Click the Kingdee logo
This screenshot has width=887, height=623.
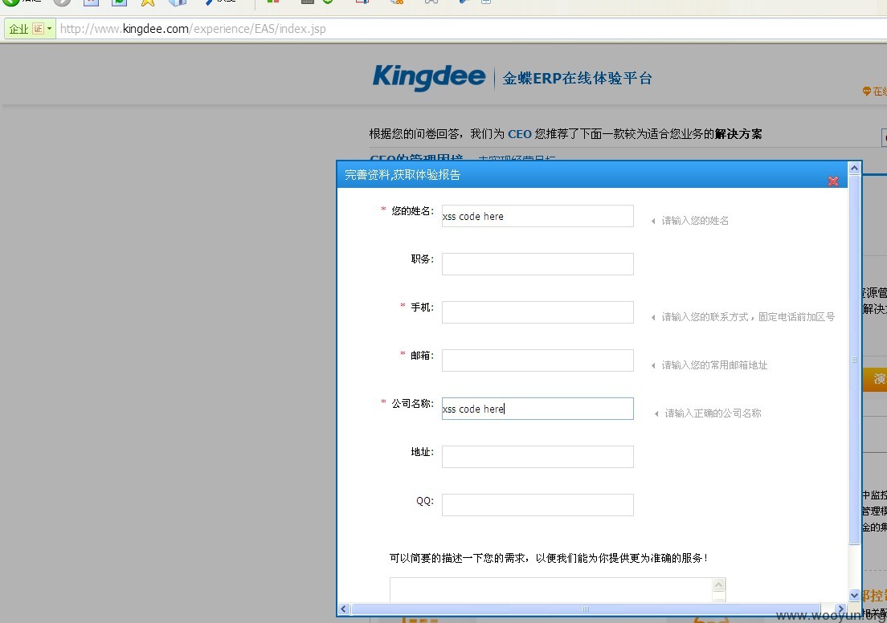(x=429, y=77)
